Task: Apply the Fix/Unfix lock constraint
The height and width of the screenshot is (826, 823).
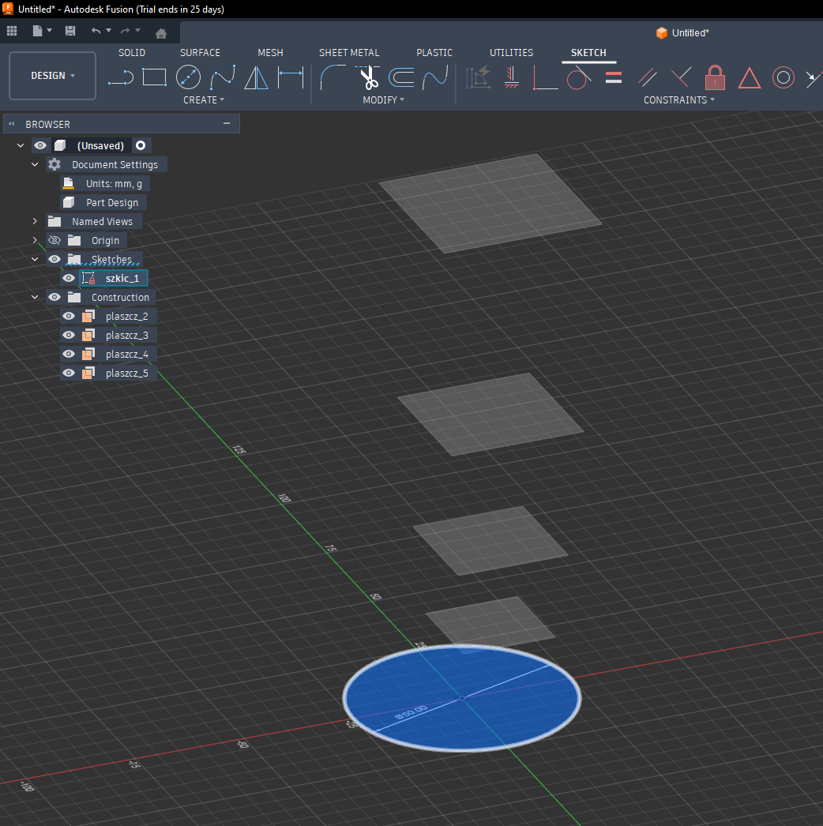Action: (715, 77)
